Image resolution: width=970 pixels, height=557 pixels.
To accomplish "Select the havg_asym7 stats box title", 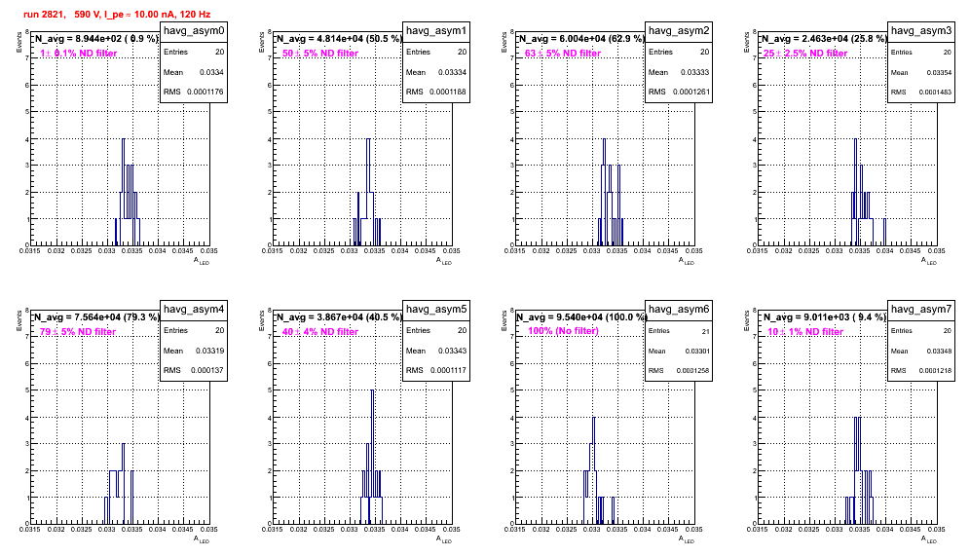I will (x=921, y=310).
